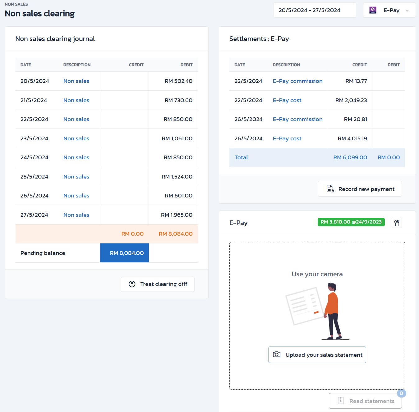Screen dimensions: 419x412
Task: Open Non sales entry dated 27/5/2024
Action: click(x=76, y=215)
